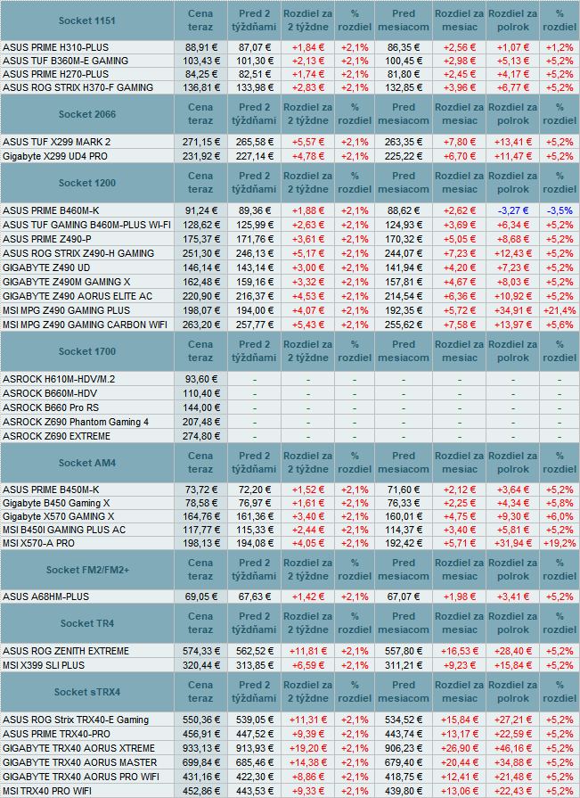The width and height of the screenshot is (580, 798).
Task: Select GIGABYTE TRX40 AORUS PRO WIFI
Action: point(81,777)
